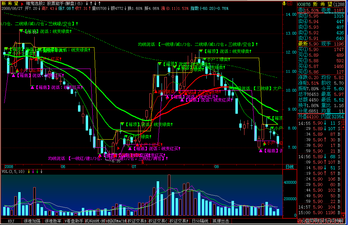Click the 讯 tab under the tick list

pos(329,221)
